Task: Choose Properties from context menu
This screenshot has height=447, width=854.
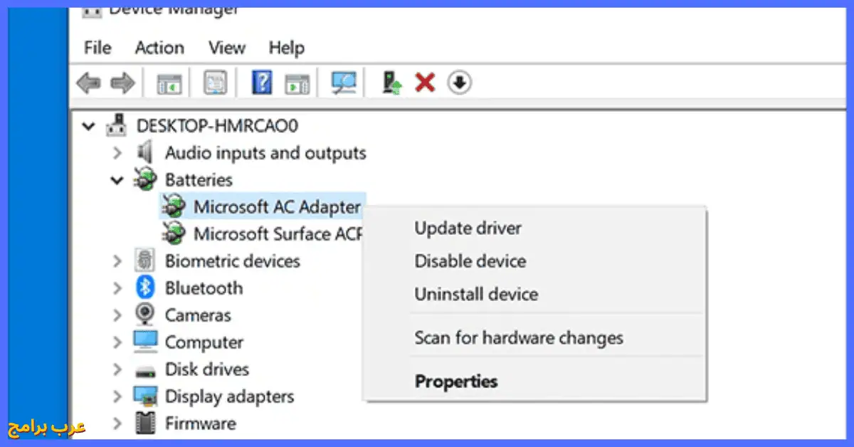Action: click(456, 382)
